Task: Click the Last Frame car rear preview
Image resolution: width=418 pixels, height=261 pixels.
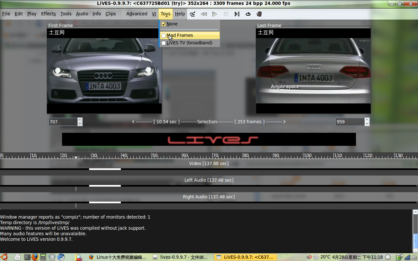Action: (x=313, y=71)
